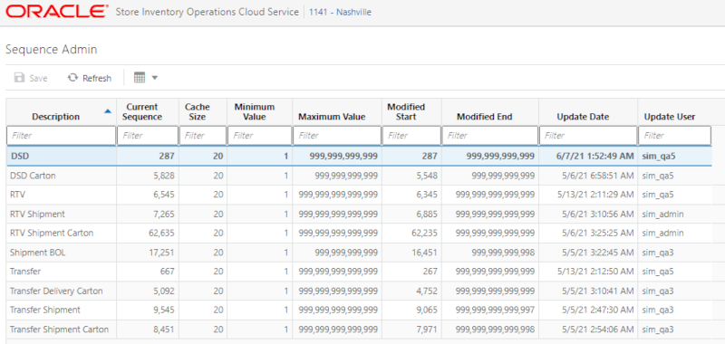The width and height of the screenshot is (725, 344).
Task: Click update date 6/7/21 1:52:49 AM
Action: (x=594, y=157)
